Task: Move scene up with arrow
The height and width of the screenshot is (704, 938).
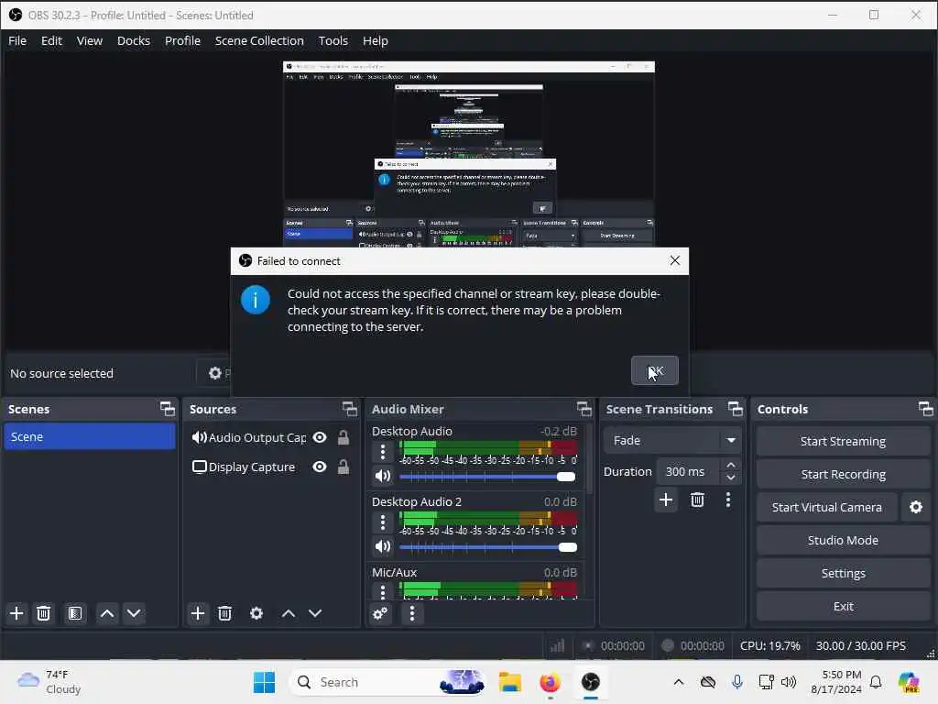Action: (107, 613)
